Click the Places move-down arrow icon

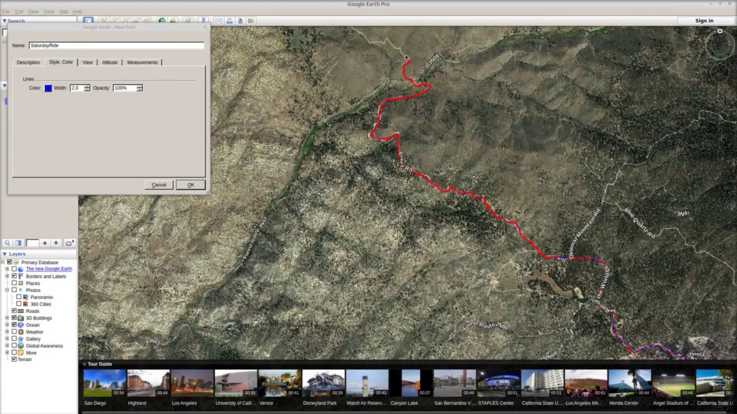click(x=56, y=243)
